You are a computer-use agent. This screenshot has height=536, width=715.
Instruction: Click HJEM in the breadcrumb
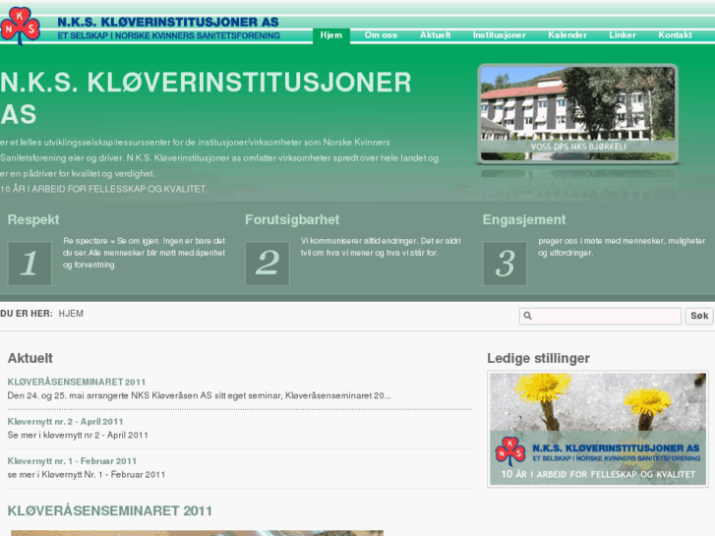click(71, 314)
